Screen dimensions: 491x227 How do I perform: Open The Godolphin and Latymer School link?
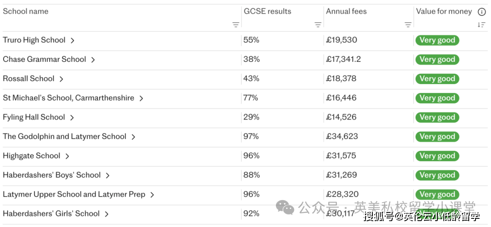tap(65, 137)
